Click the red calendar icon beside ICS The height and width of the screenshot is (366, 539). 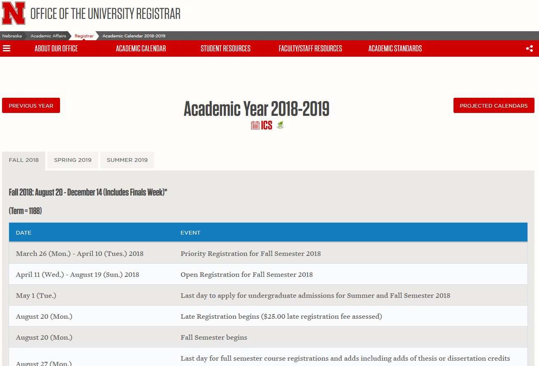(x=255, y=125)
